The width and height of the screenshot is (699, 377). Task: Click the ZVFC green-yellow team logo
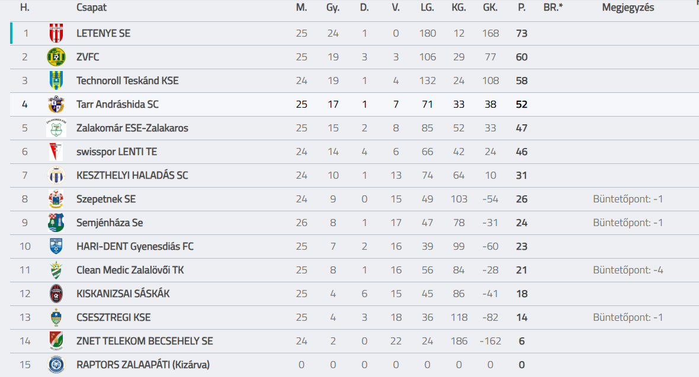pos(56,57)
